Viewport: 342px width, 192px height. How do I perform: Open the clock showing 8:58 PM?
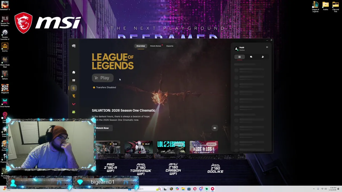pos(333,189)
